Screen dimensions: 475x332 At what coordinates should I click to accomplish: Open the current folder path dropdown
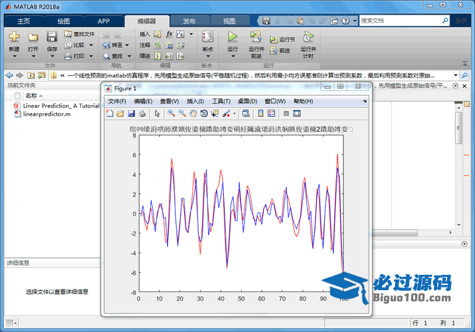[x=456, y=76]
